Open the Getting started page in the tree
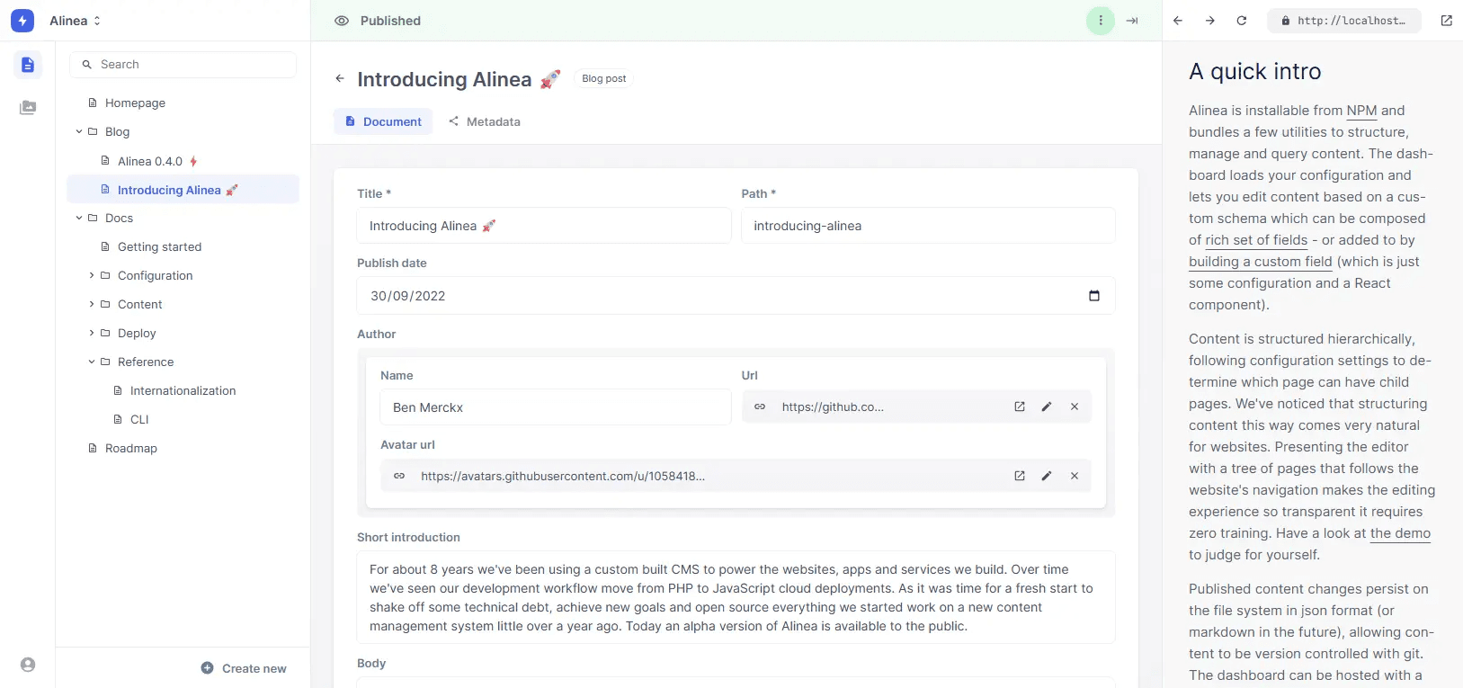 (159, 246)
